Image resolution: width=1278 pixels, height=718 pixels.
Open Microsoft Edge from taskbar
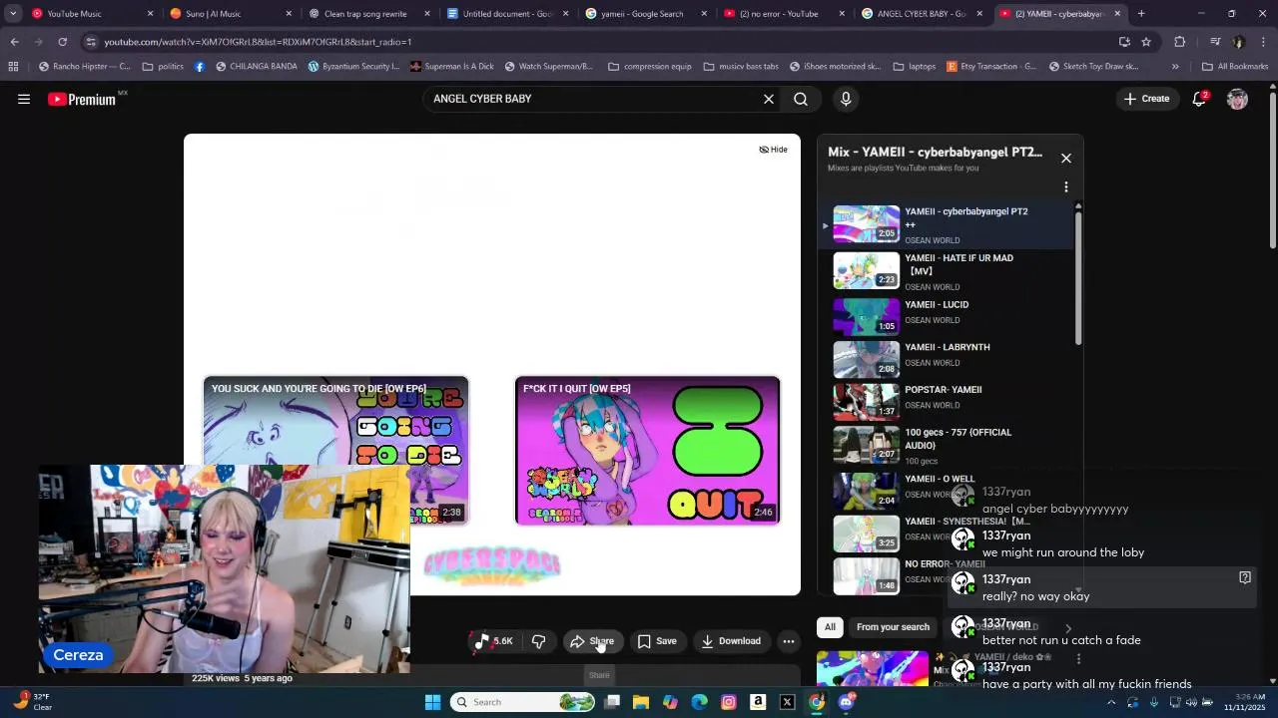coord(699,702)
